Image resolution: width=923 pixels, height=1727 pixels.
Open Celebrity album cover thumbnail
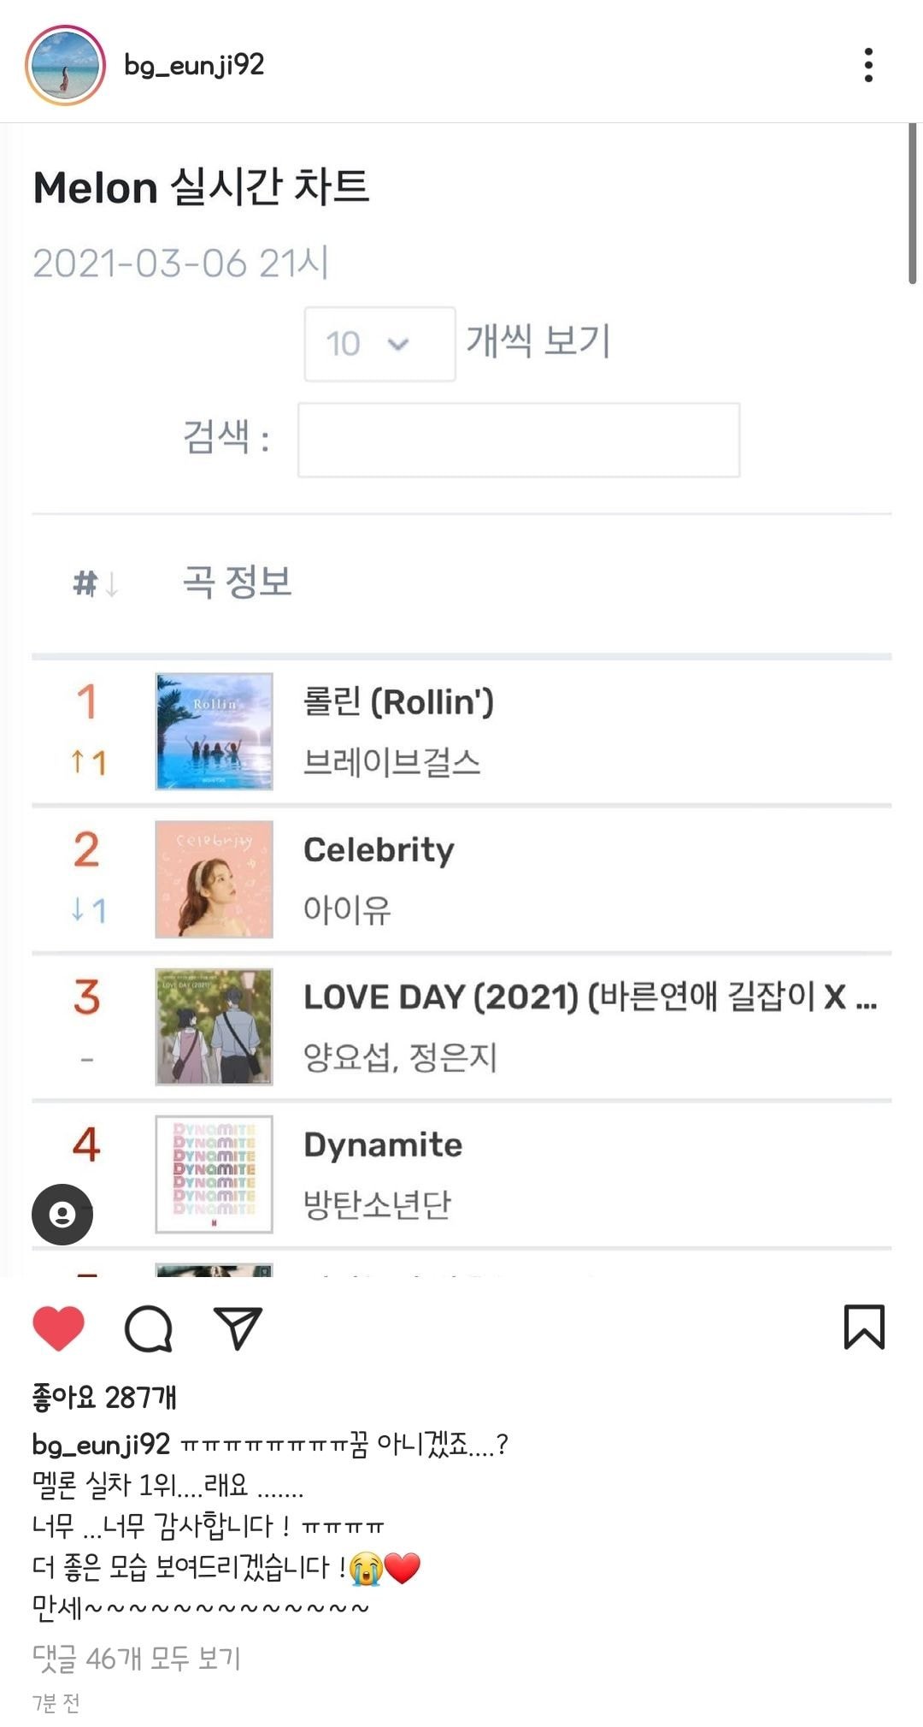tap(214, 879)
